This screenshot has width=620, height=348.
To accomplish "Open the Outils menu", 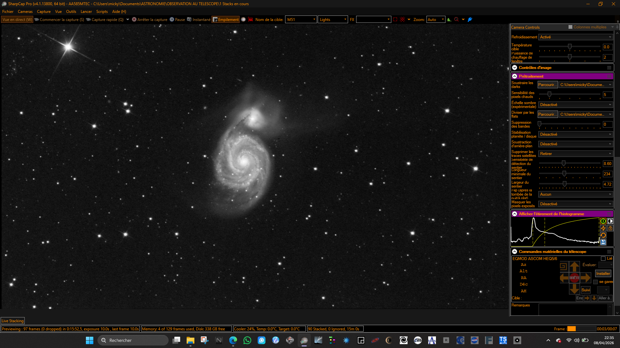I will pyautogui.click(x=71, y=12).
